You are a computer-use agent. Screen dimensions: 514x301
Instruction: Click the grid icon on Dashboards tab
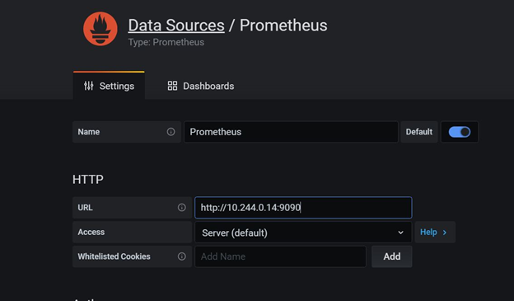click(x=172, y=86)
